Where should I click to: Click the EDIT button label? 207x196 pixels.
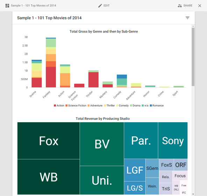pyautogui.click(x=107, y=6)
